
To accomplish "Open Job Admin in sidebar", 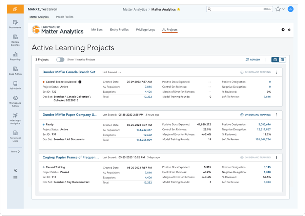I will click(15, 85).
